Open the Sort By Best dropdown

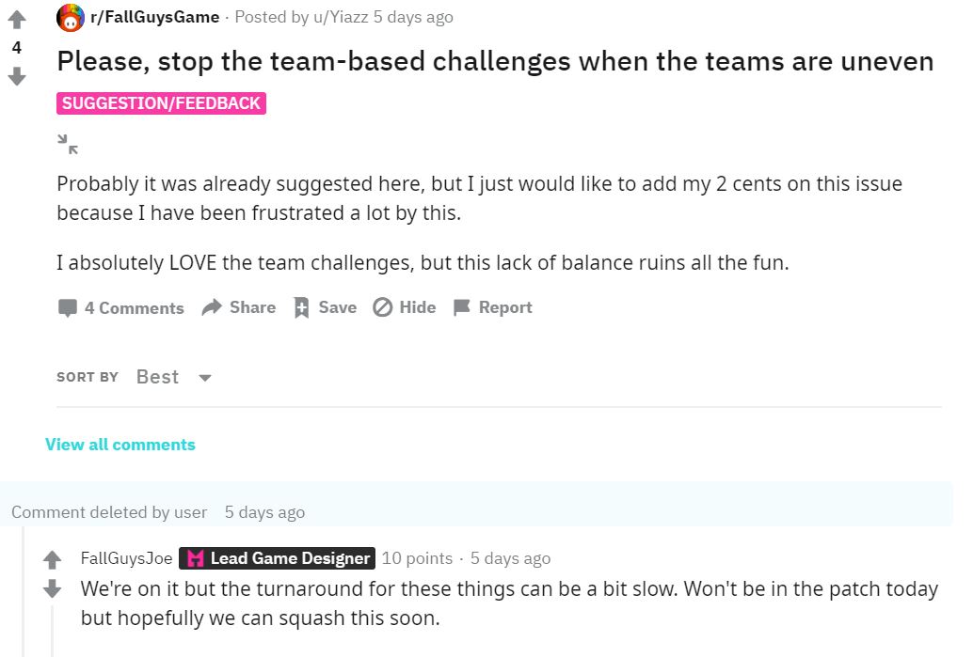coord(174,377)
